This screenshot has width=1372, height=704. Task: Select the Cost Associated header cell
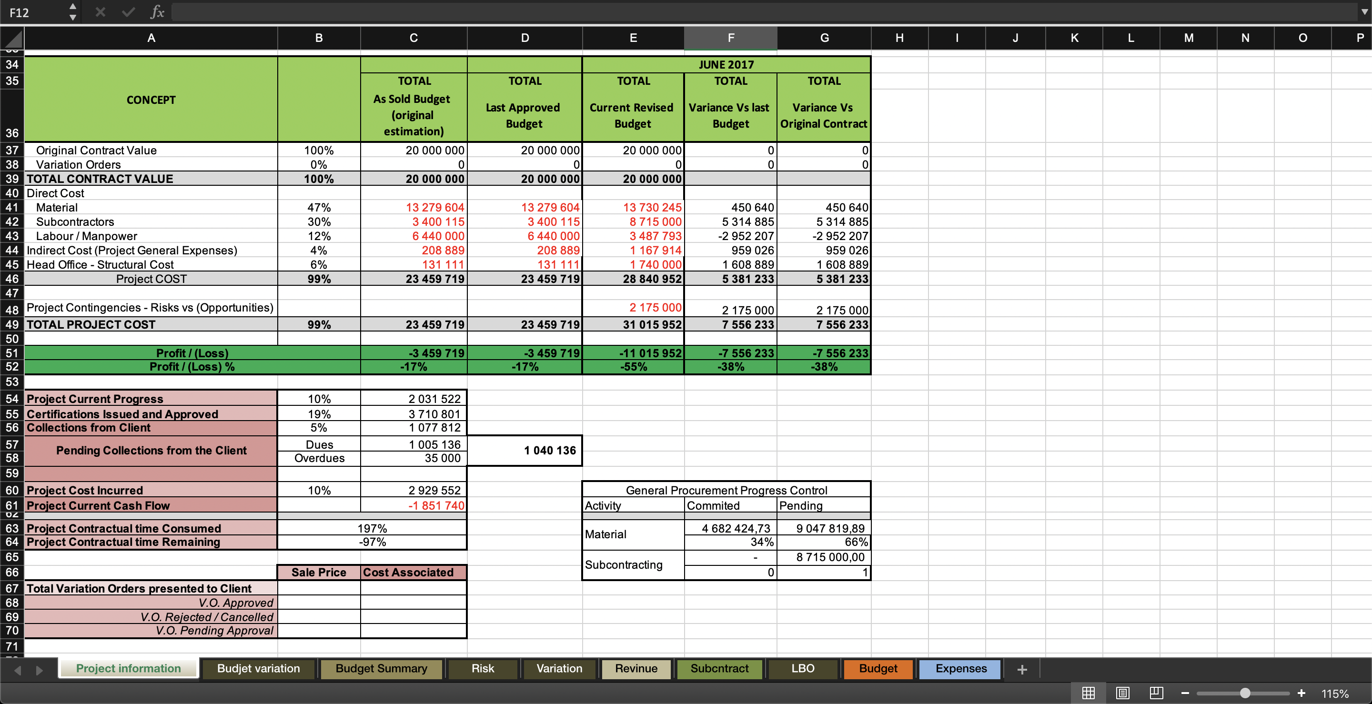click(x=414, y=573)
